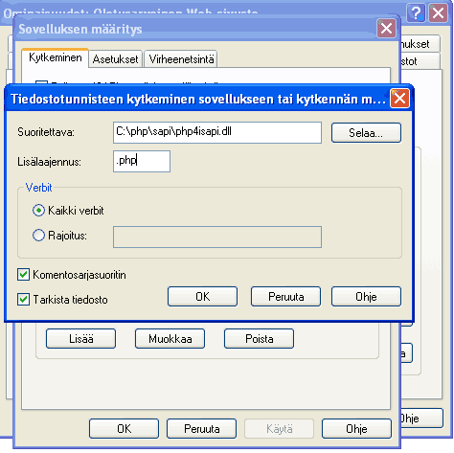Click Peruuta in the Sovelluksen määritys window
The width and height of the screenshot is (454, 453).
point(201,429)
